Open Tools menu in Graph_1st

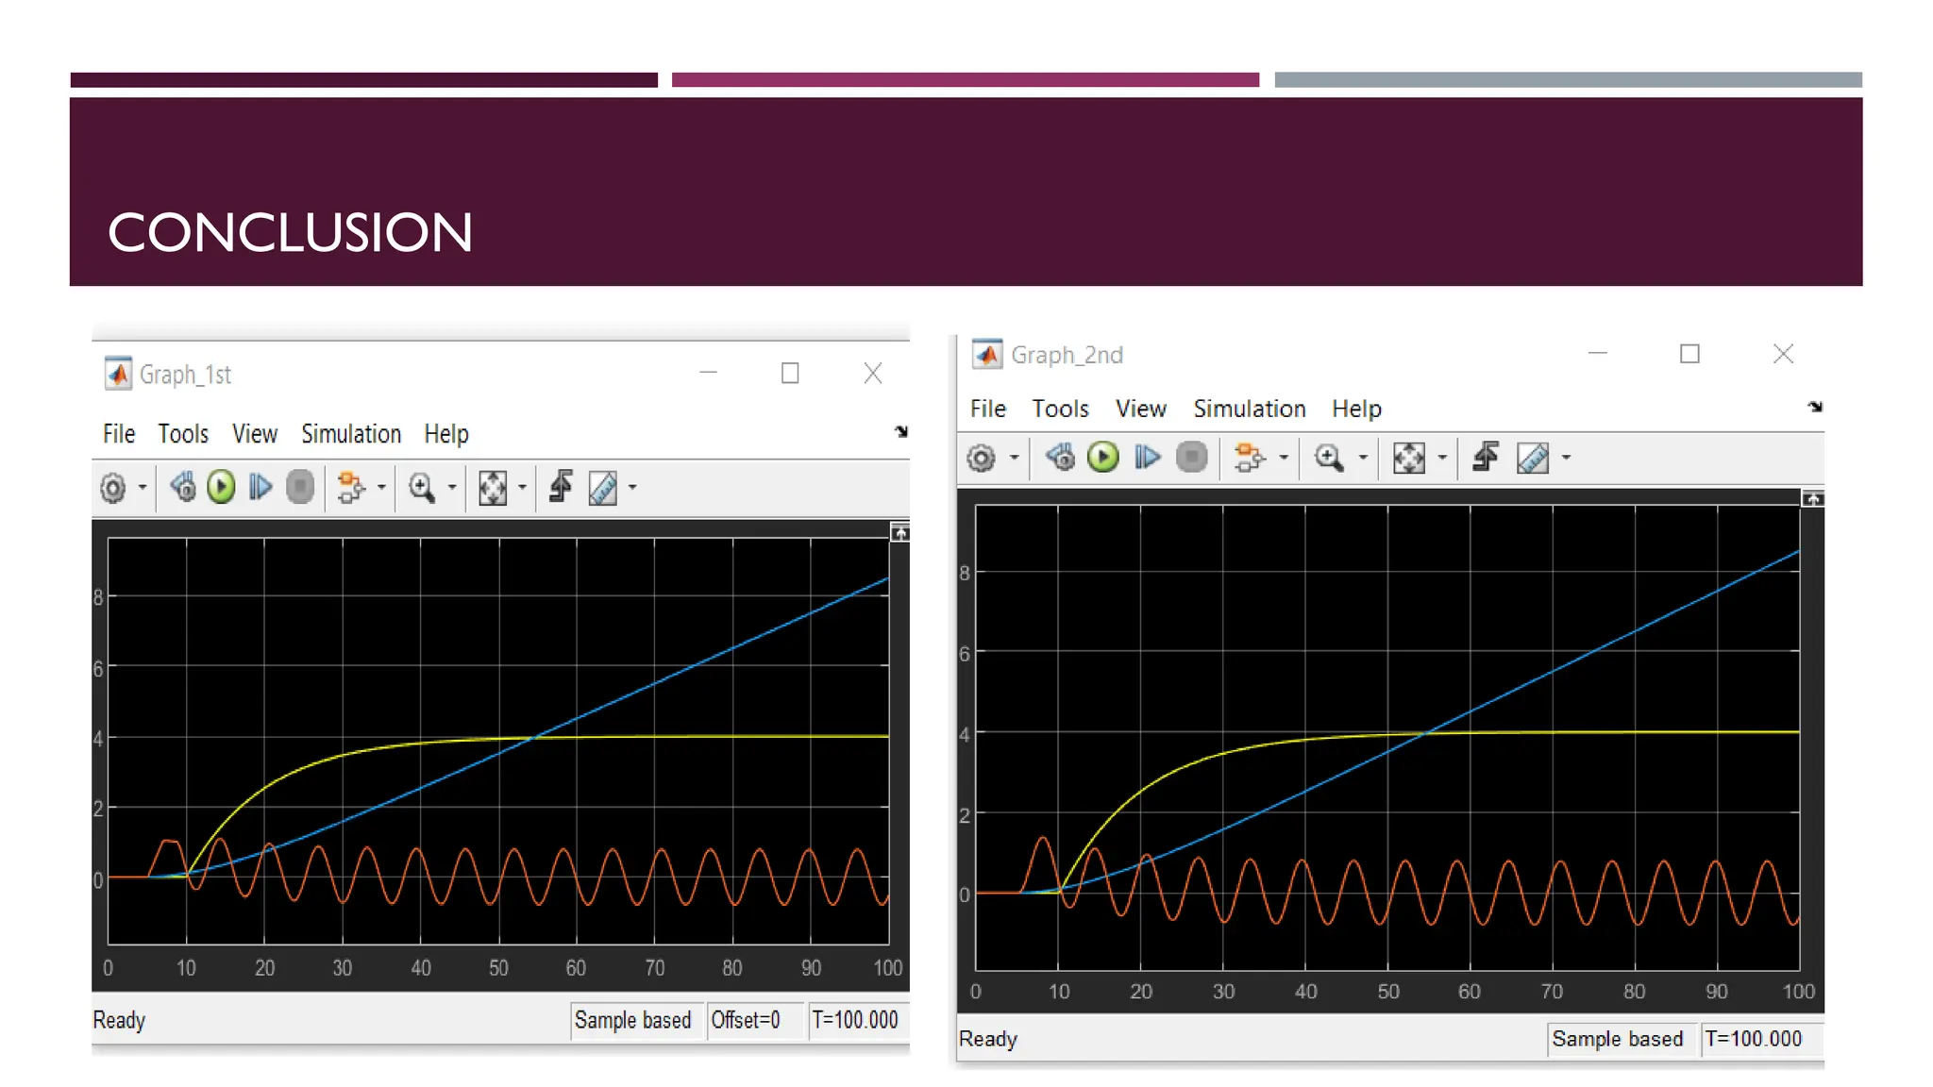(182, 434)
